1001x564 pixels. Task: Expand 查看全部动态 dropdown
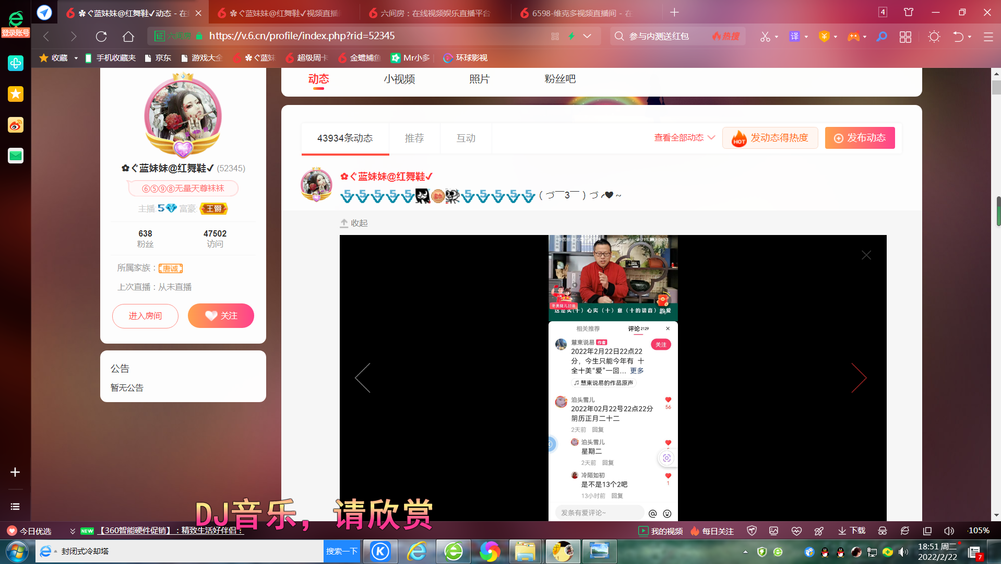684,137
